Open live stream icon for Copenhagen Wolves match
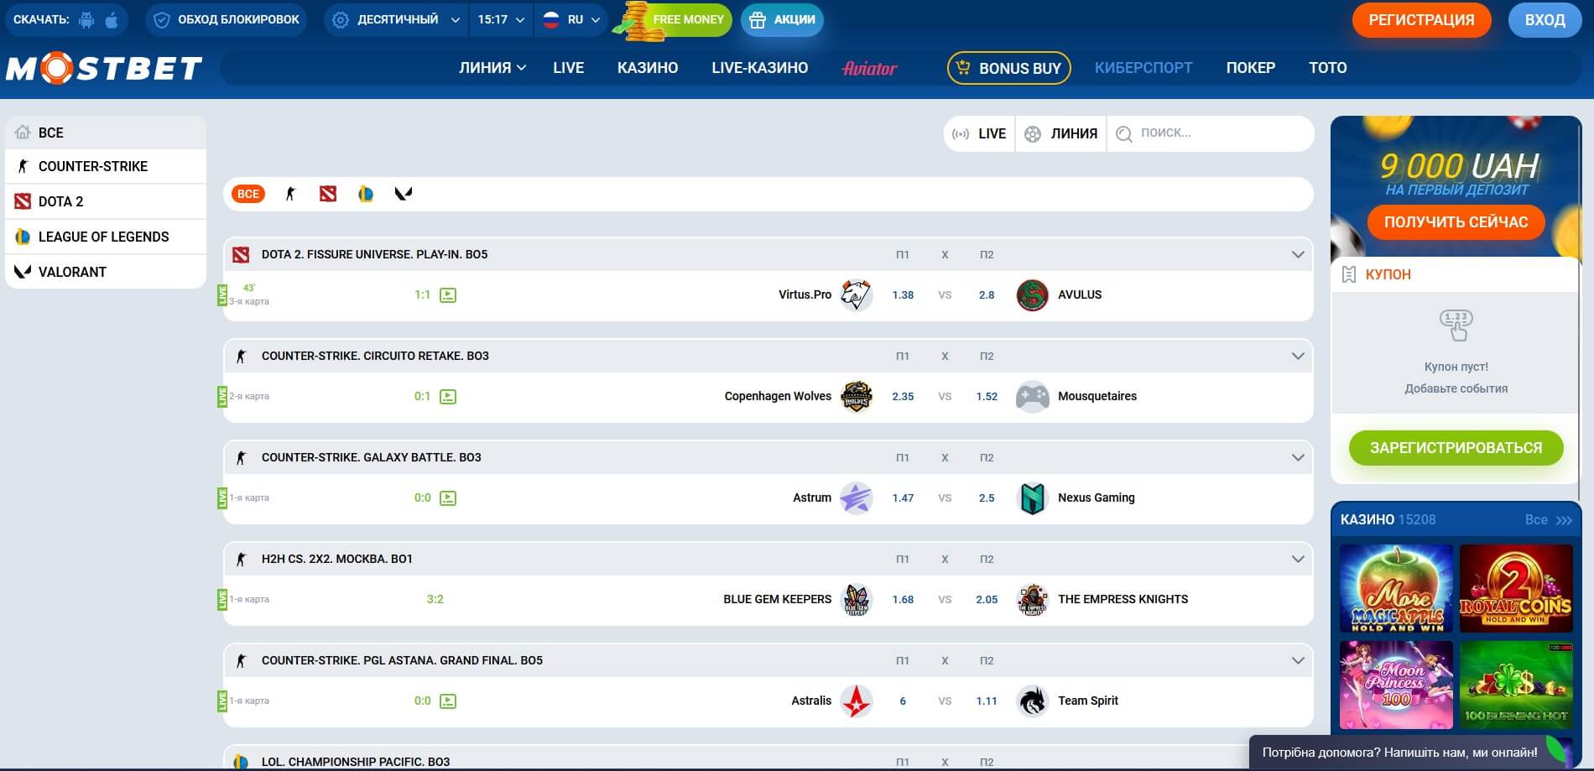The image size is (1594, 771). click(x=448, y=397)
